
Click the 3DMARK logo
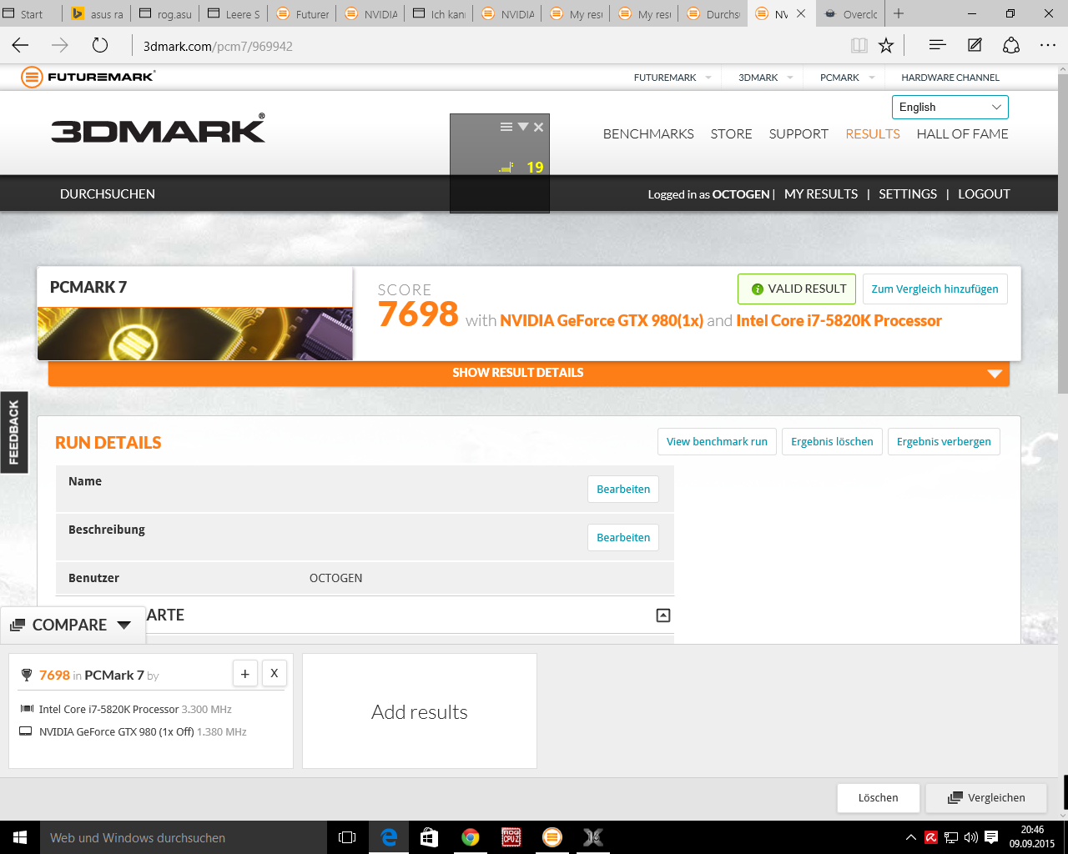[159, 128]
